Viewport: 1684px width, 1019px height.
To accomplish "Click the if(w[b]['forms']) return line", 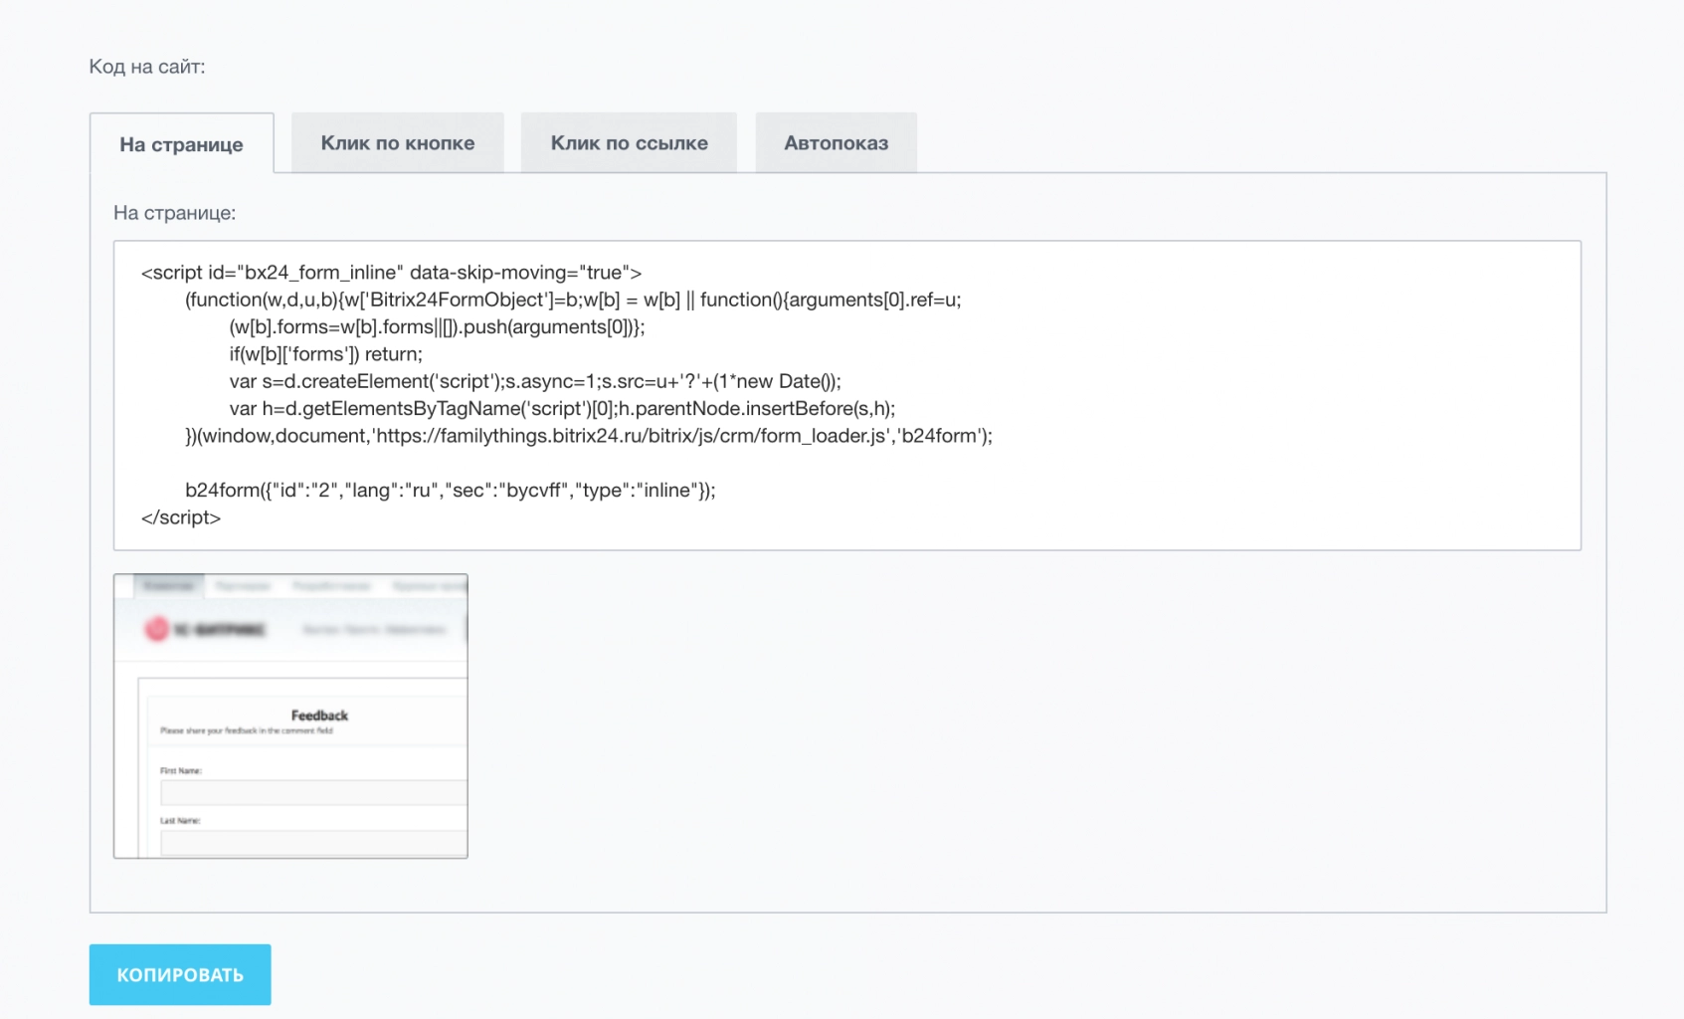I will (325, 354).
